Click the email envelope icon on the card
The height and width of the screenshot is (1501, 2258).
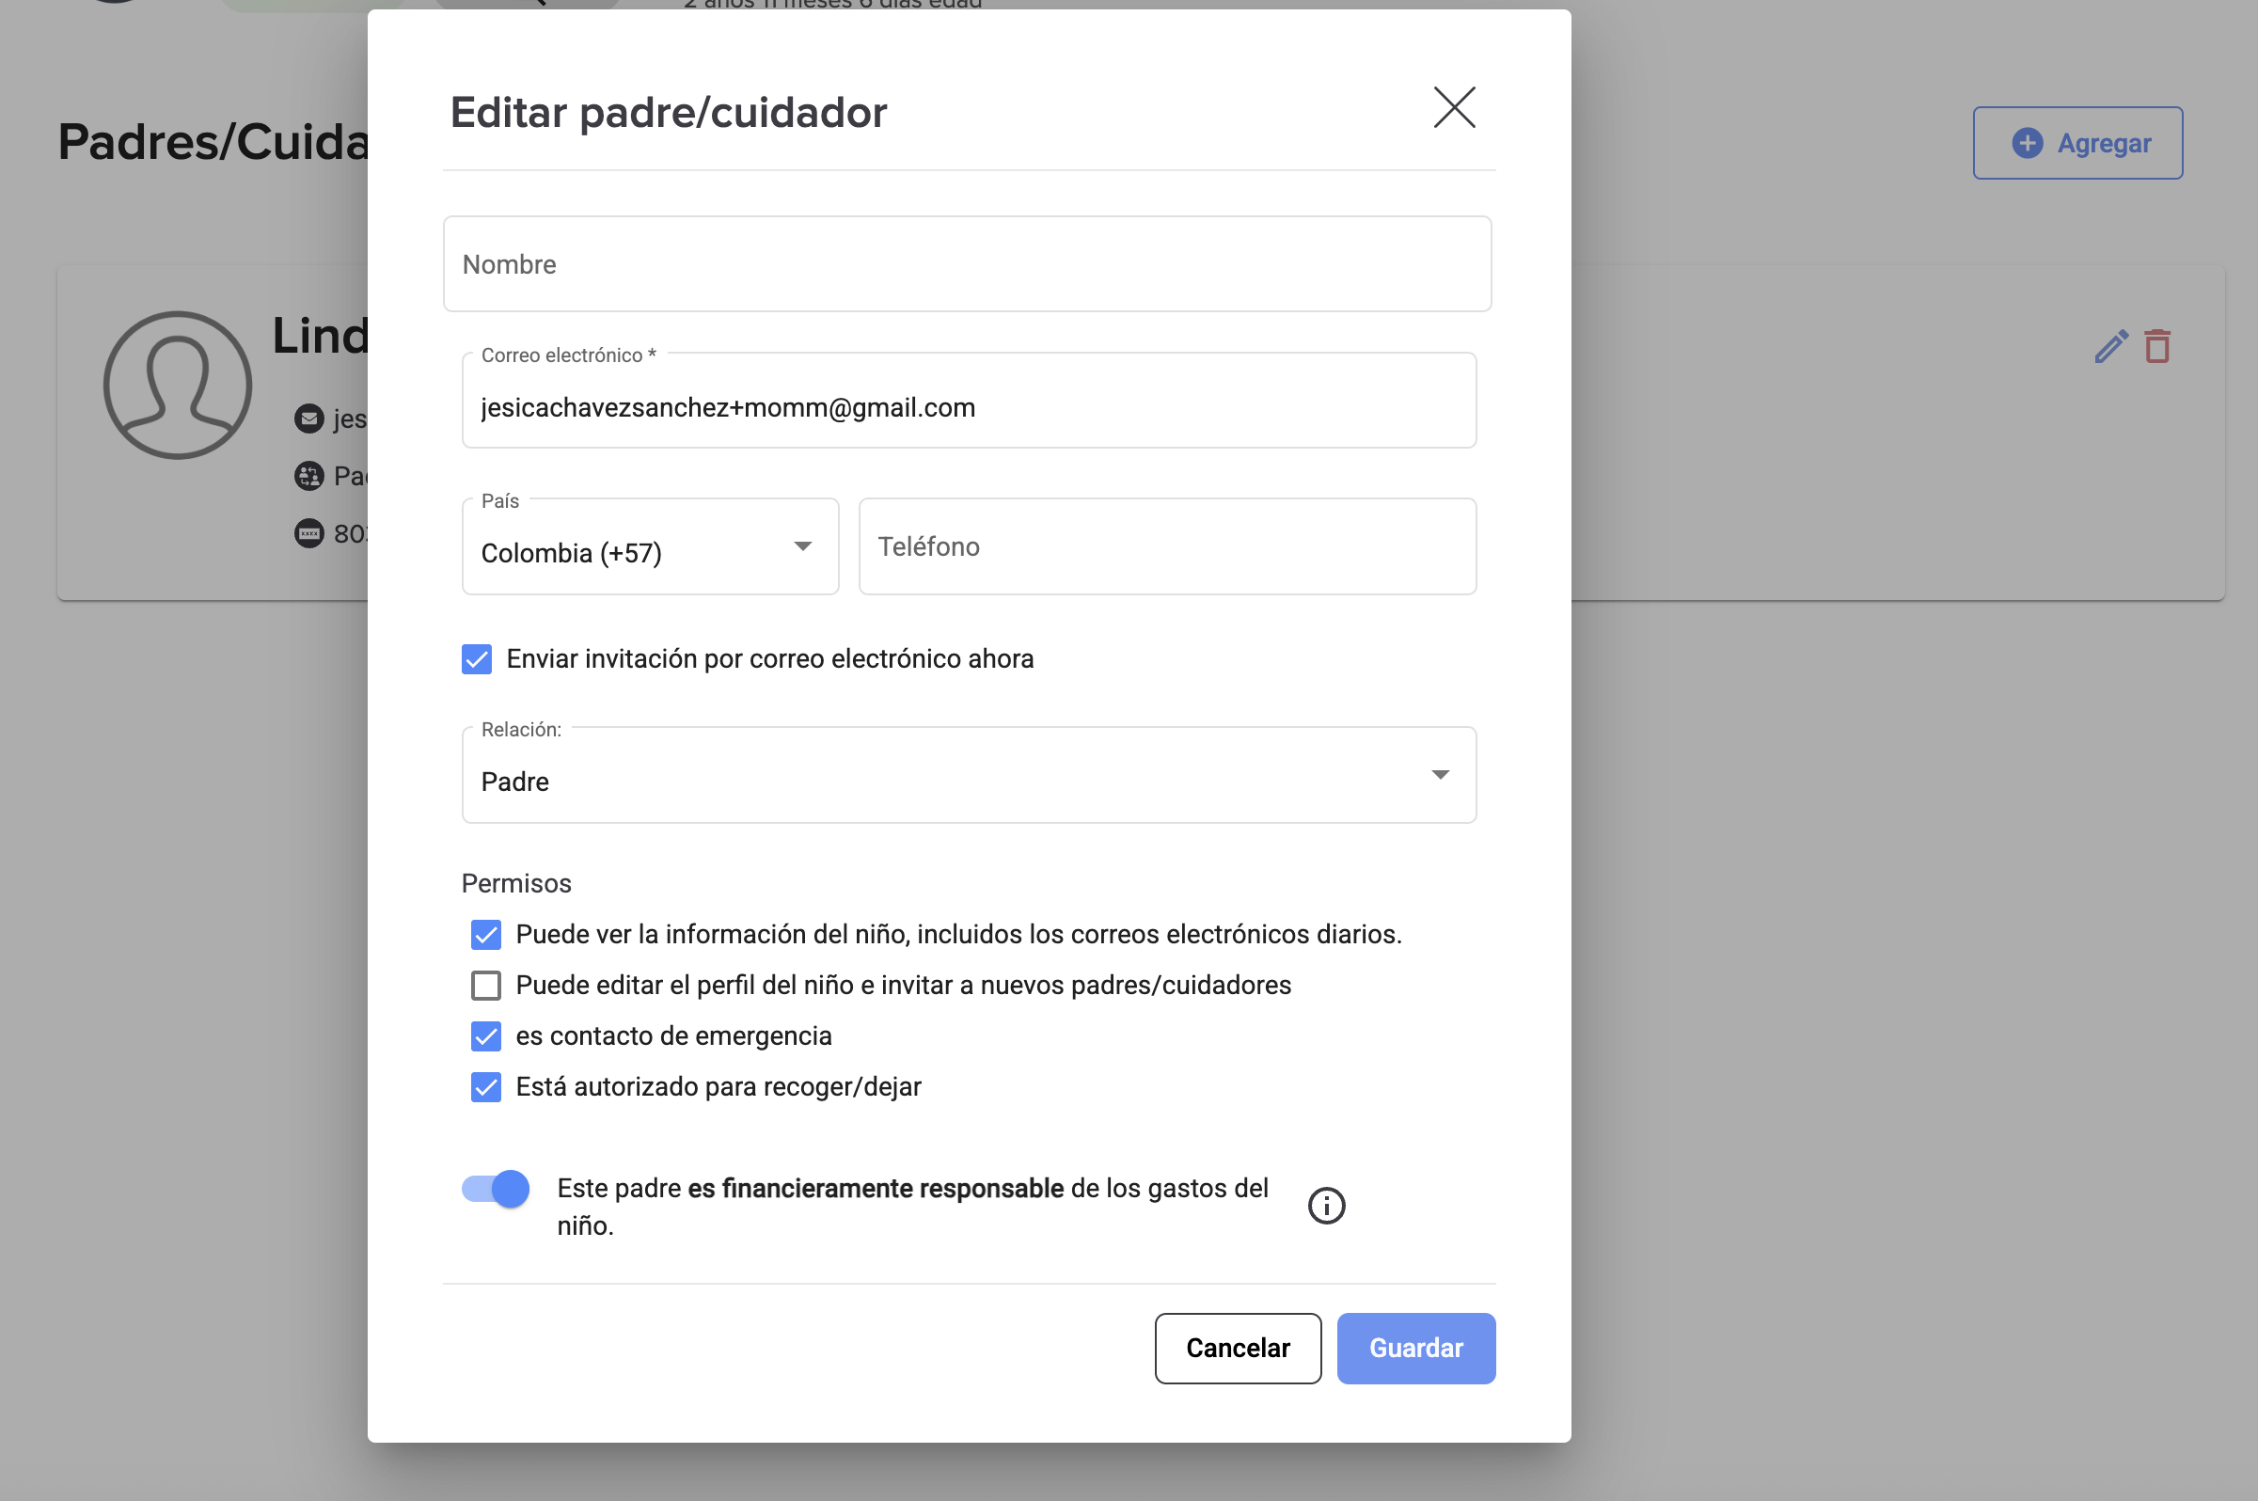(x=308, y=419)
